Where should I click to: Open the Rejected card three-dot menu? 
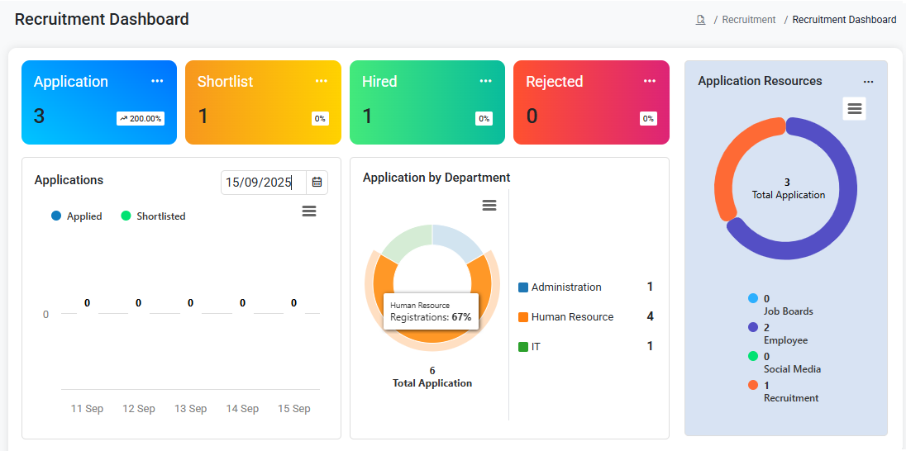(x=650, y=81)
